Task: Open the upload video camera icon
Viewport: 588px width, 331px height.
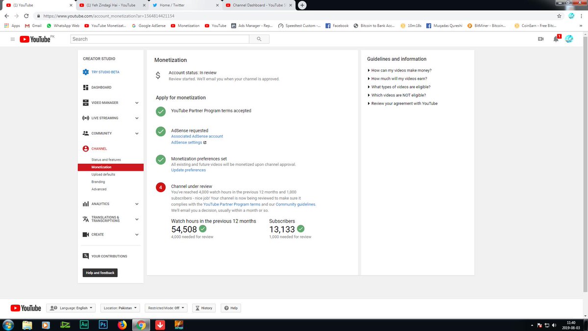Action: [x=541, y=39]
